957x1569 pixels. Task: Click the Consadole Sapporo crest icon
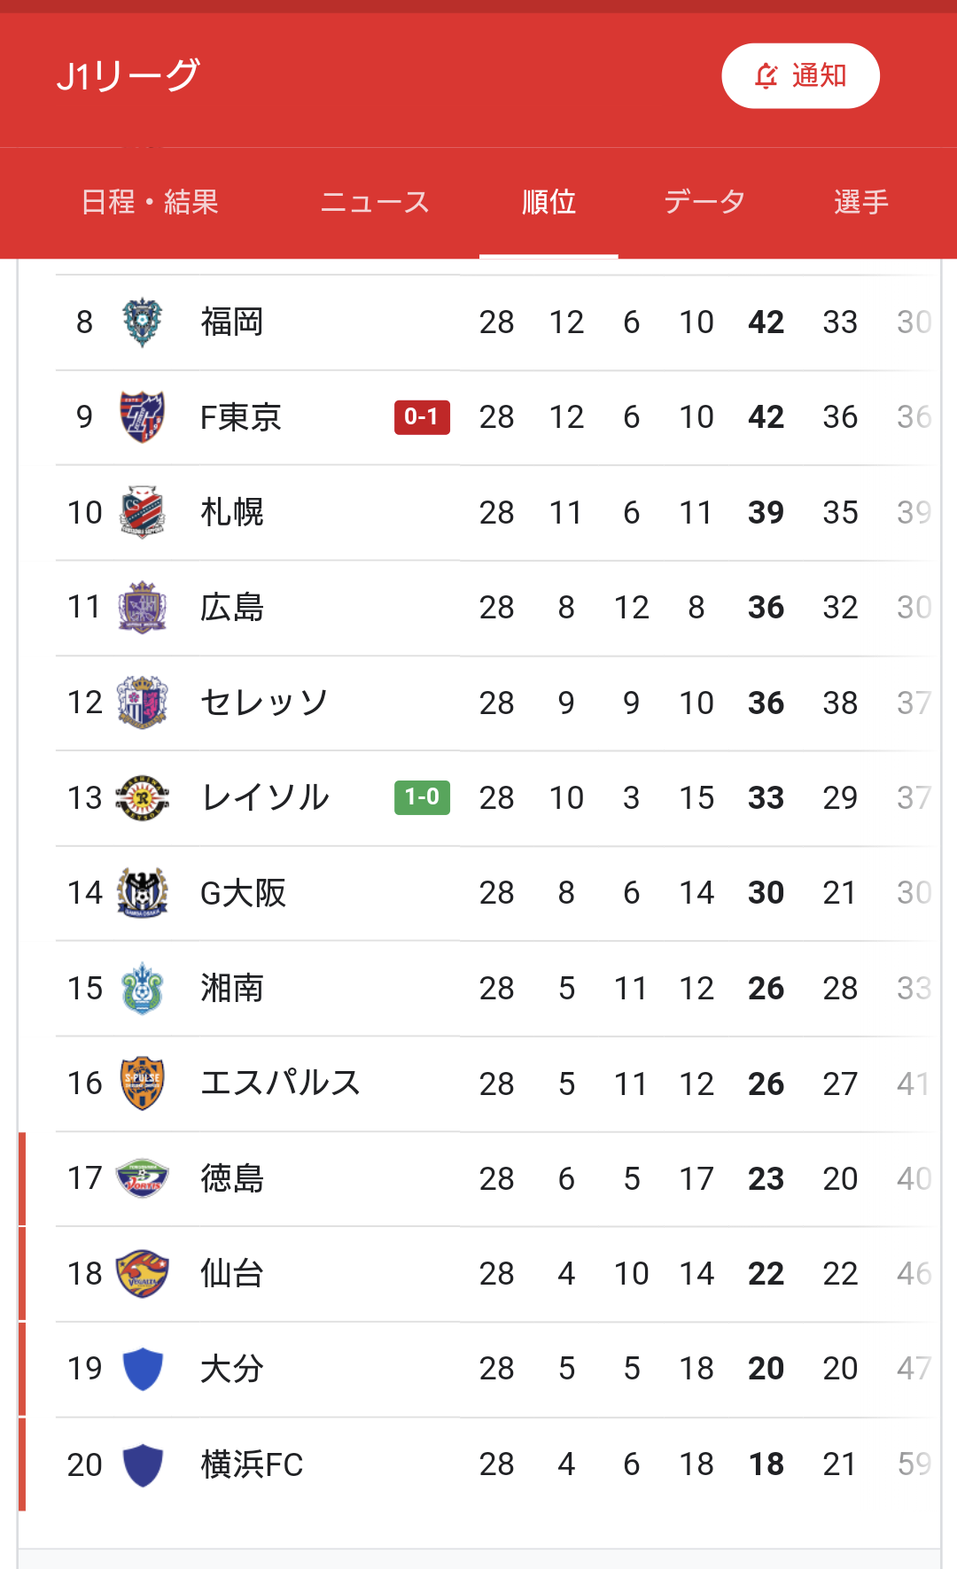[x=142, y=512]
